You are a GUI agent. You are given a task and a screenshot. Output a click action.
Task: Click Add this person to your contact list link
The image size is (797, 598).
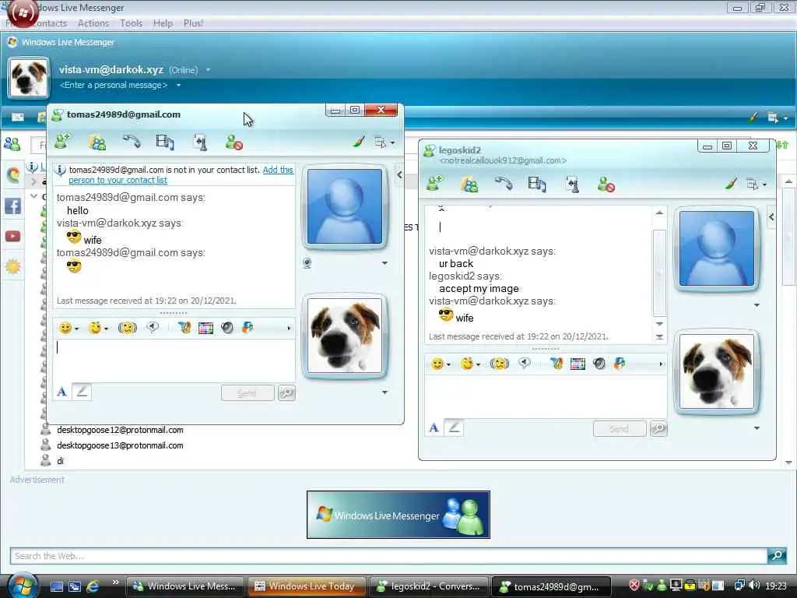click(181, 175)
